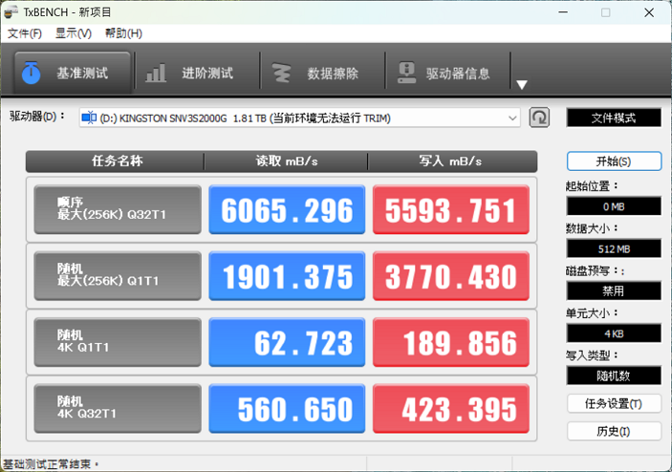Click the 历史(I) history button
The width and height of the screenshot is (672, 472).
click(614, 431)
